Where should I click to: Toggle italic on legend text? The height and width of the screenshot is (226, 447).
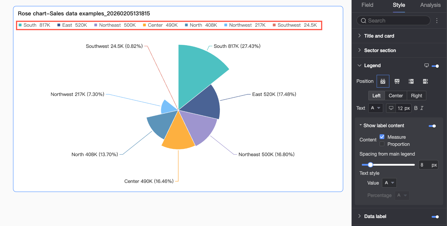click(422, 108)
